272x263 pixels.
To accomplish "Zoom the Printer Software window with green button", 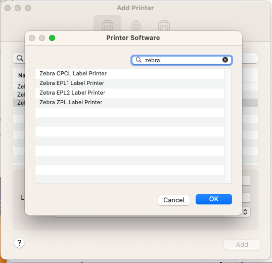I will coord(52,38).
